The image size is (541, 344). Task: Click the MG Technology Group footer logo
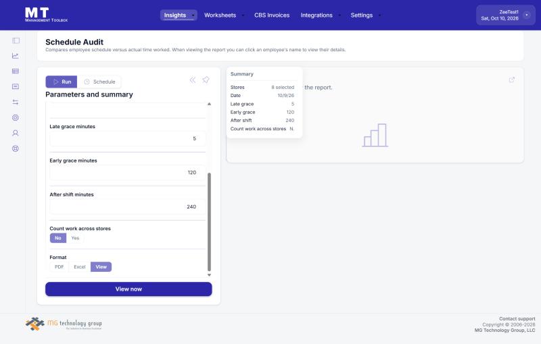click(64, 324)
